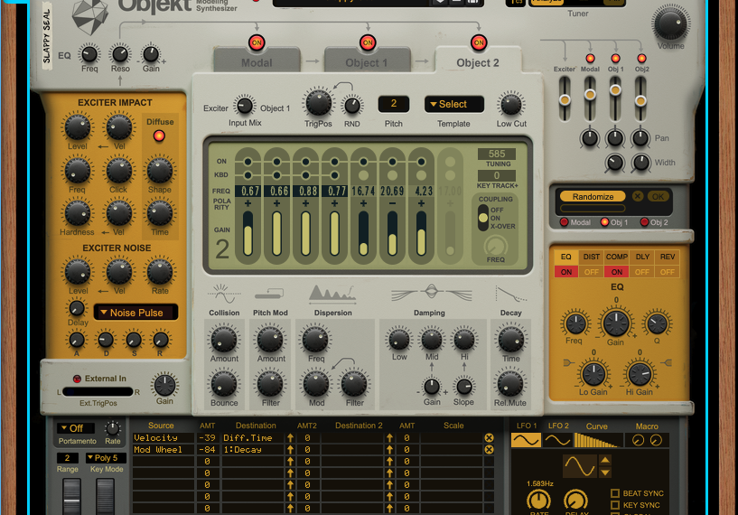Screen dimensions: 738x515
Task: Delete the Velocity modulation row
Action: 489,438
